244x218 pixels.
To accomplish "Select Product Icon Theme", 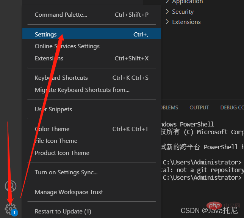I will point(92,153).
